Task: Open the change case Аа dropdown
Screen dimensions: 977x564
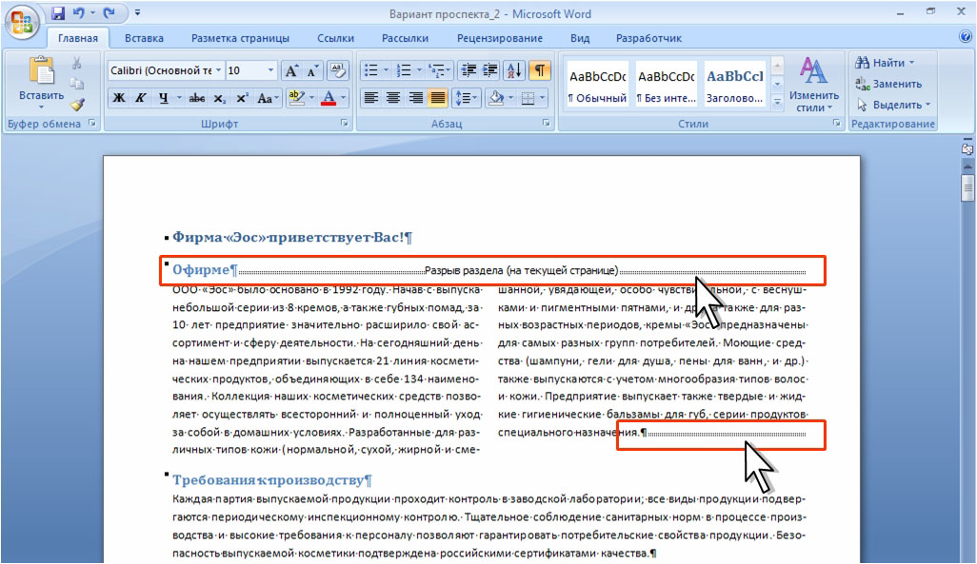Action: pos(268,98)
